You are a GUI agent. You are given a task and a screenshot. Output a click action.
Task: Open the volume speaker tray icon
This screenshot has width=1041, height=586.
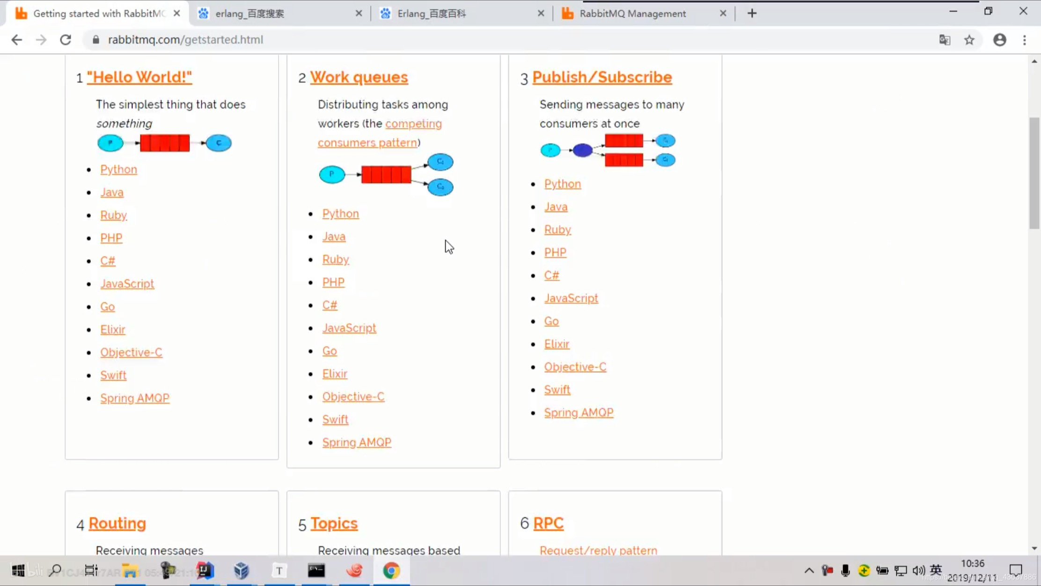pyautogui.click(x=918, y=571)
